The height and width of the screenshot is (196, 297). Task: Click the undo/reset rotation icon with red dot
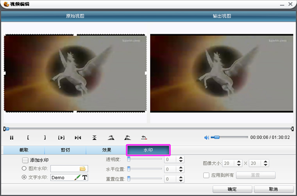pos(144,137)
